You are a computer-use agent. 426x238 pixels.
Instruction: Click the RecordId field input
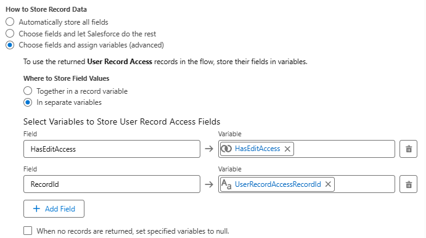pos(112,184)
